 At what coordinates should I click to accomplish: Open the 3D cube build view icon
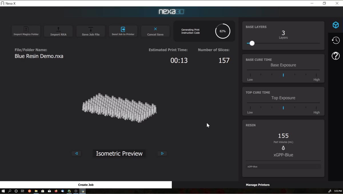(x=336, y=25)
